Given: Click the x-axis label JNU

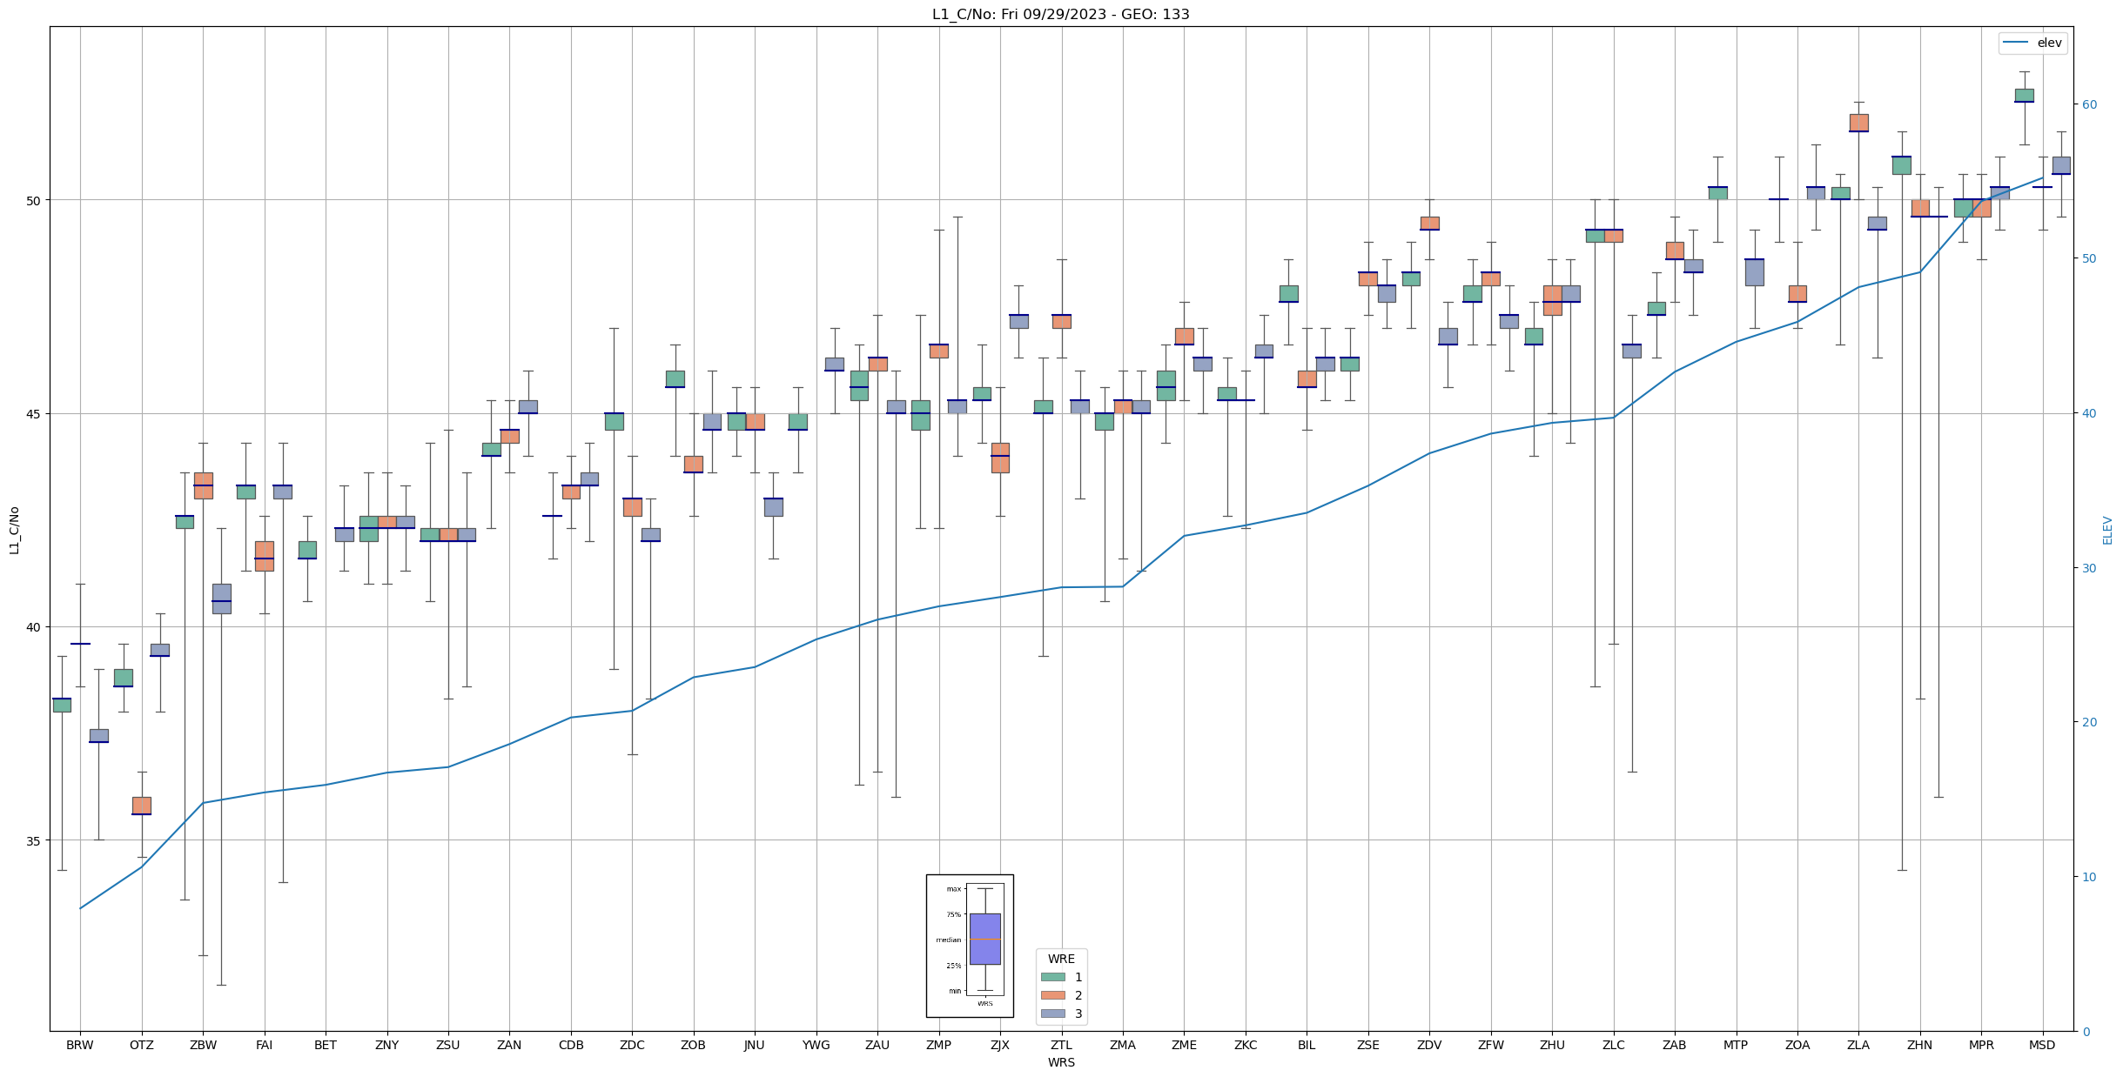Looking at the screenshot, I should click(x=755, y=1045).
